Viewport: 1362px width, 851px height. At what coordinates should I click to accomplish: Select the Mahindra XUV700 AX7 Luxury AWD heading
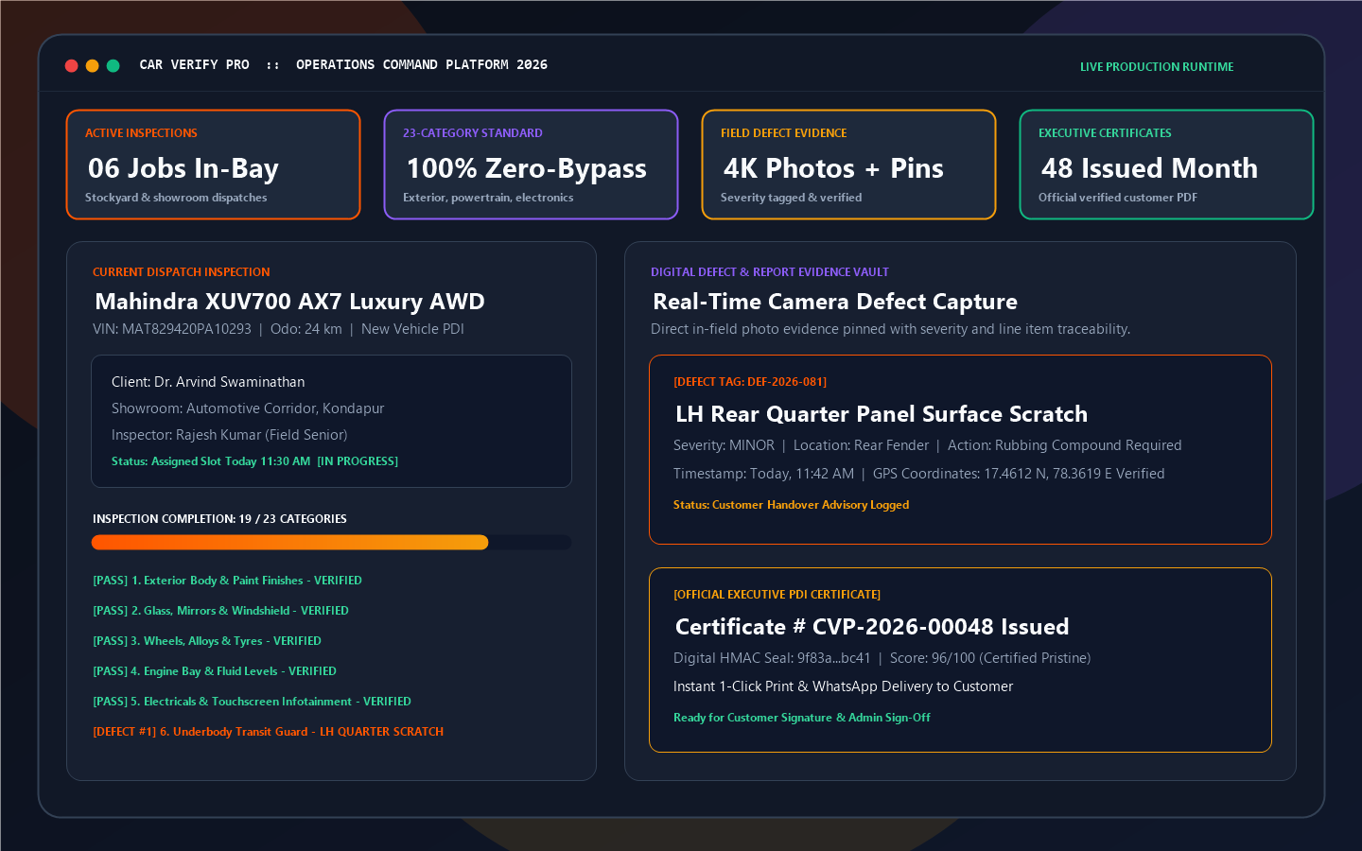point(289,302)
